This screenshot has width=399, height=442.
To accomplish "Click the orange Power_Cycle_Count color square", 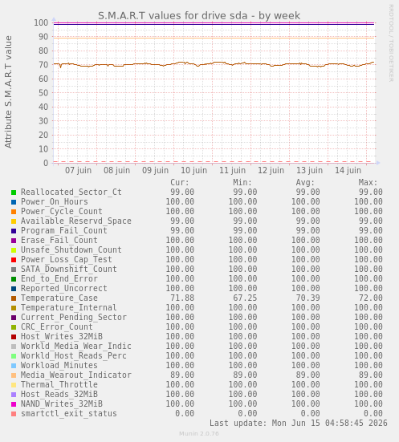I will (14, 212).
